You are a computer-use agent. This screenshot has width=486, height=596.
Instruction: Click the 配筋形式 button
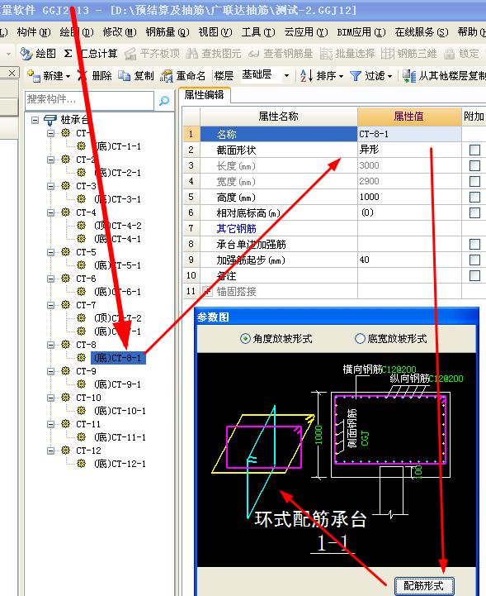coord(424,586)
